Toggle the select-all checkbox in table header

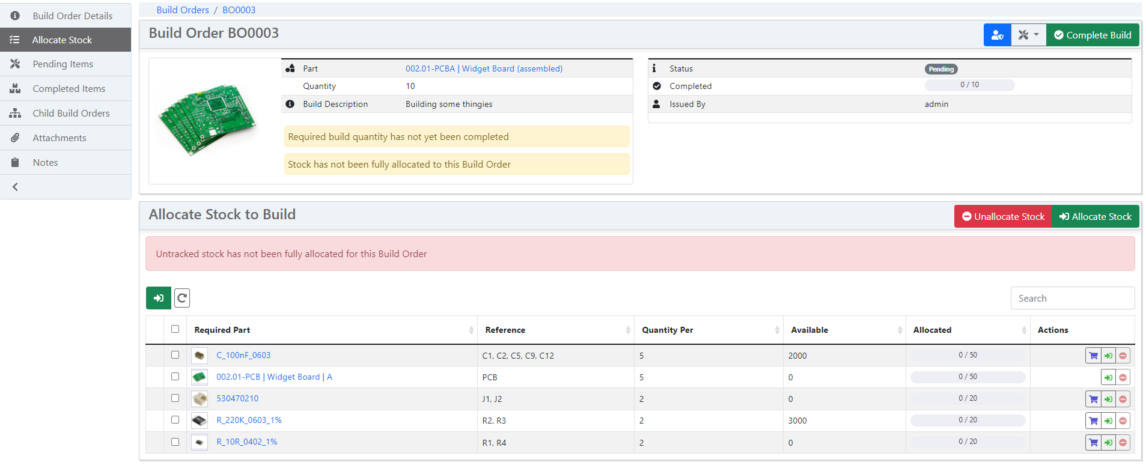[x=175, y=329]
